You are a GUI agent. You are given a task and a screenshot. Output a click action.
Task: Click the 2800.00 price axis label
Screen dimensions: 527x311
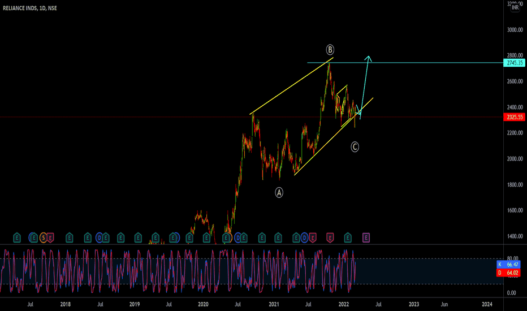tap(515, 55)
